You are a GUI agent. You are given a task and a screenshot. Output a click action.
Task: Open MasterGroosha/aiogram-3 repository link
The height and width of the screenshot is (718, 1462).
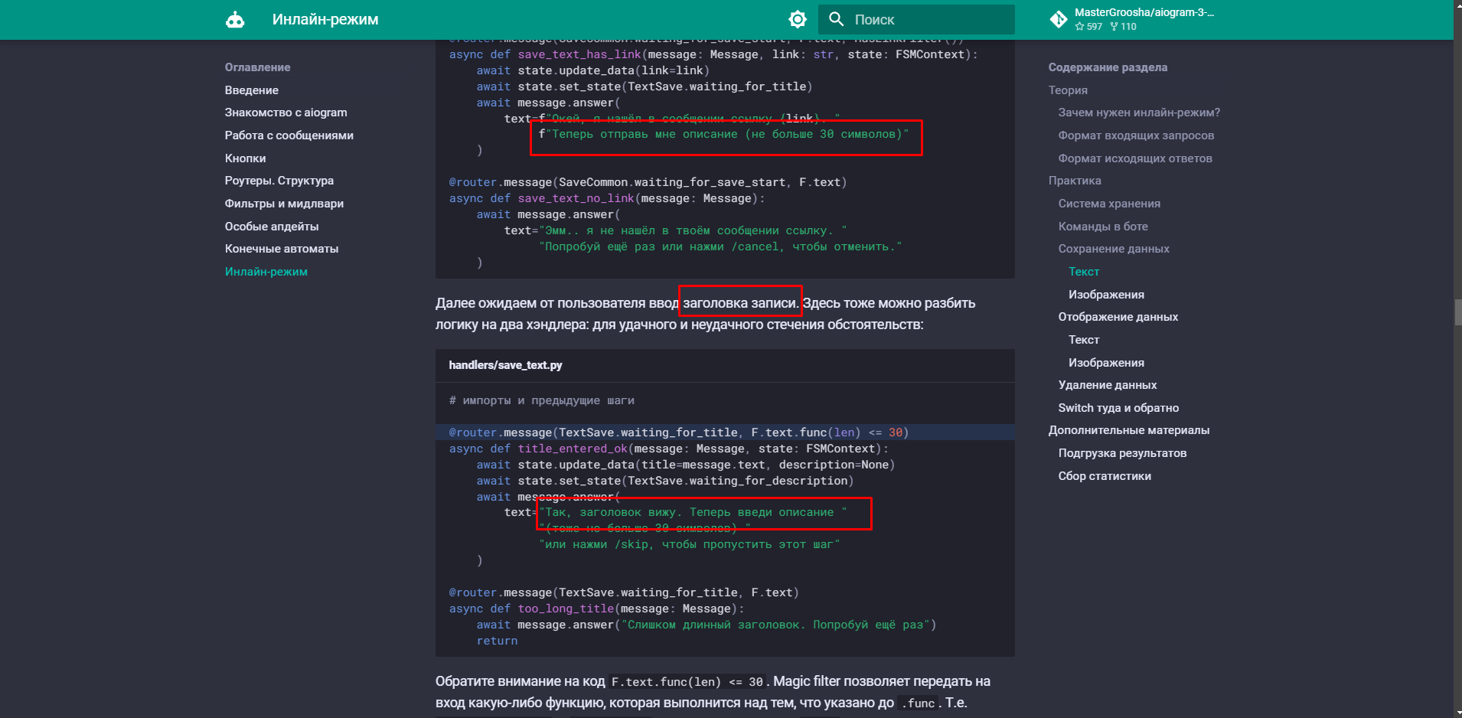click(x=1144, y=13)
